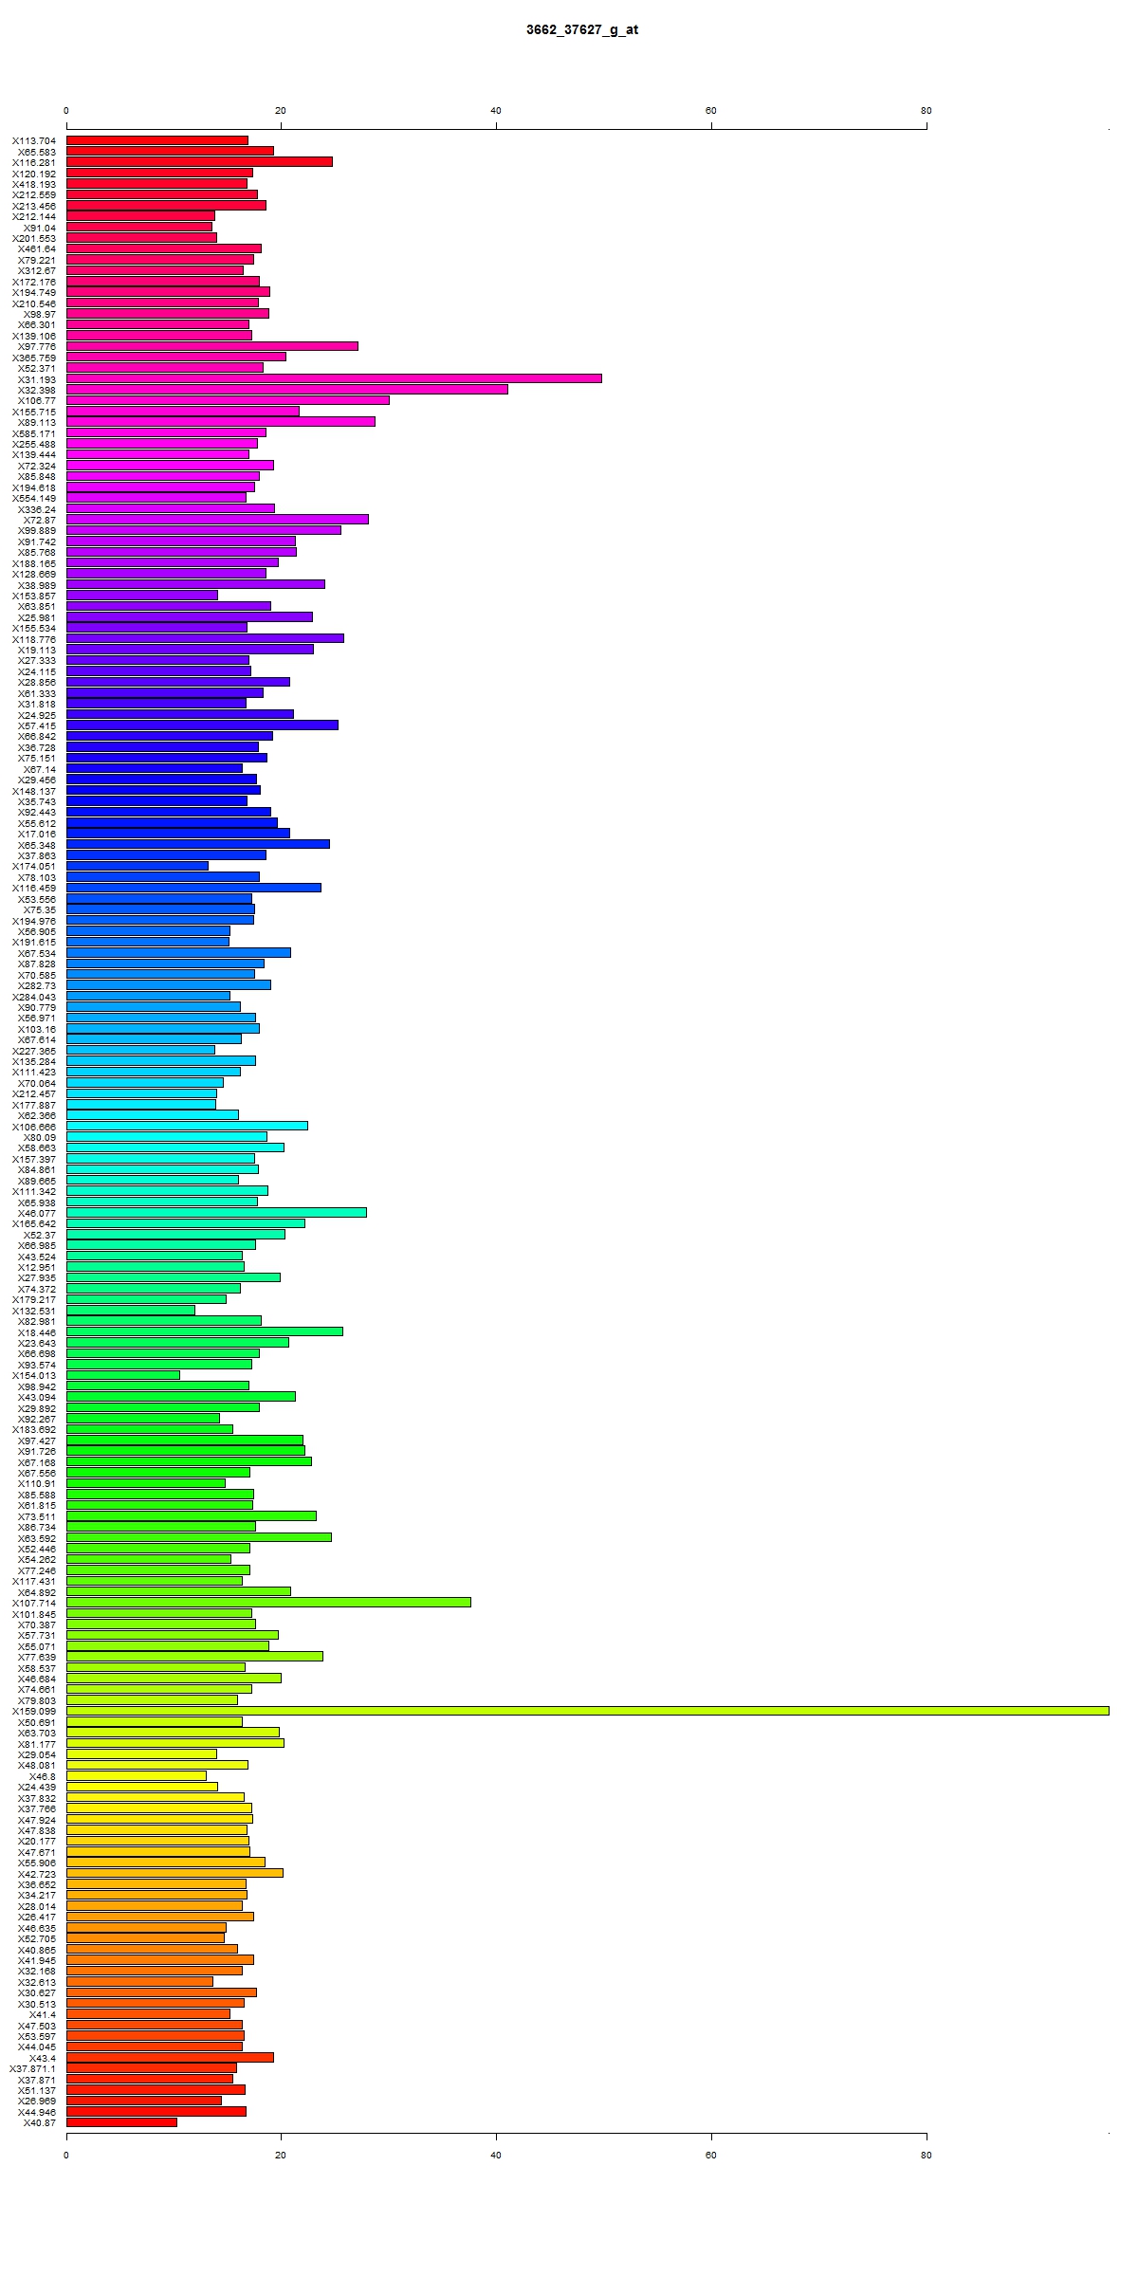Select the X159.099 label
Screen dimensions: 1138x2276
tap(34, 1712)
